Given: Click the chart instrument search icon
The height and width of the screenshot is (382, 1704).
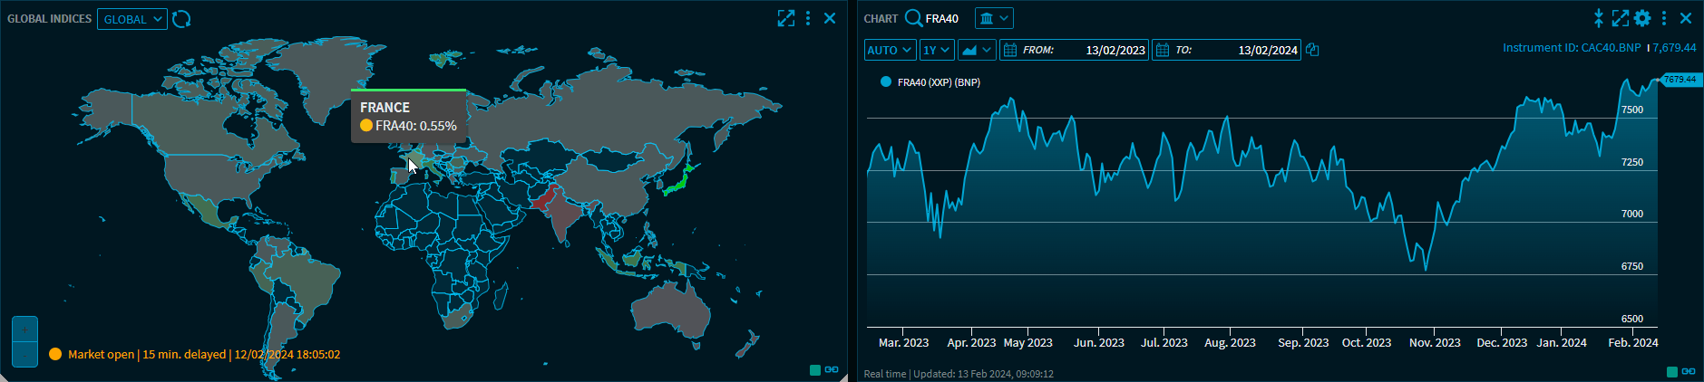Looking at the screenshot, I should point(913,18).
